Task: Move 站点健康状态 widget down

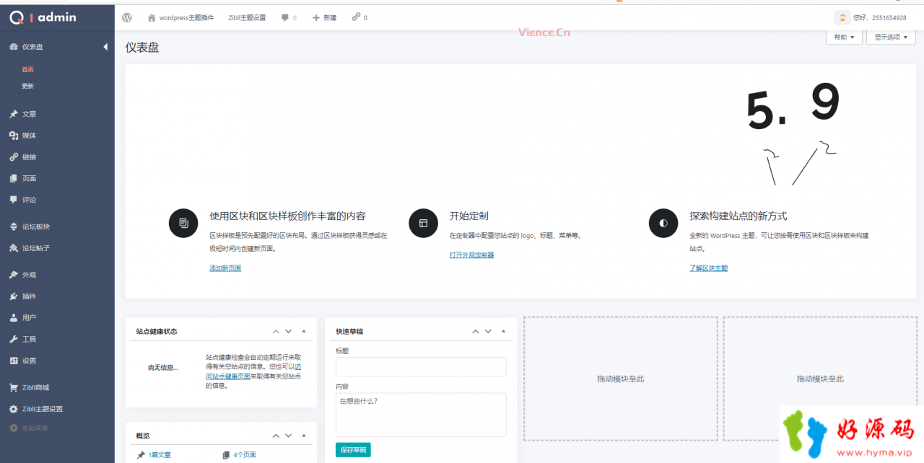Action: (x=289, y=332)
